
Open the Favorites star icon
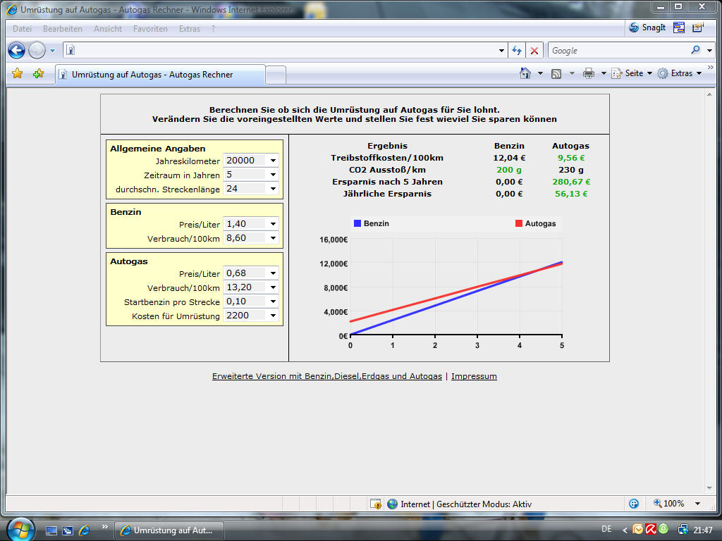pos(17,73)
